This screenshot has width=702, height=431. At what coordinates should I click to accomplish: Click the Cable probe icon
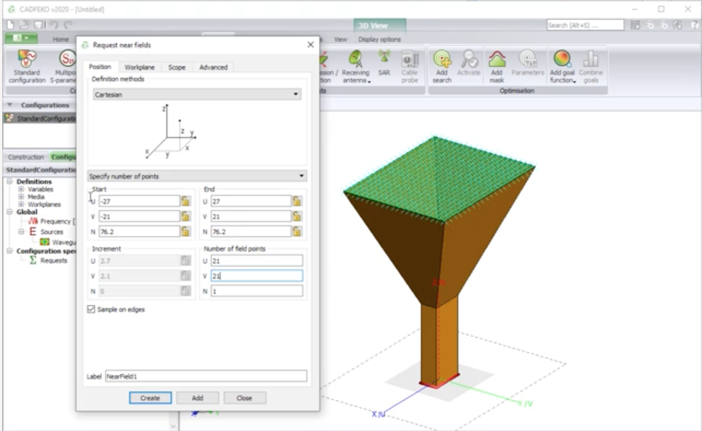point(409,59)
